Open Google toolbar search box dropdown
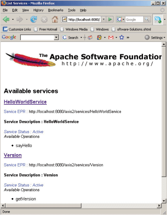Screen dimensions: 167x215 [56, 38]
